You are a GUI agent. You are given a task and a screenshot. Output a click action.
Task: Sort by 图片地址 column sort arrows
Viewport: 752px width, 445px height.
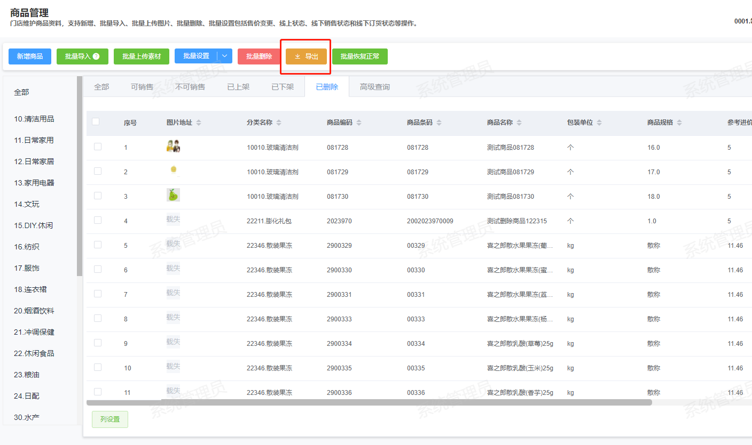click(199, 123)
